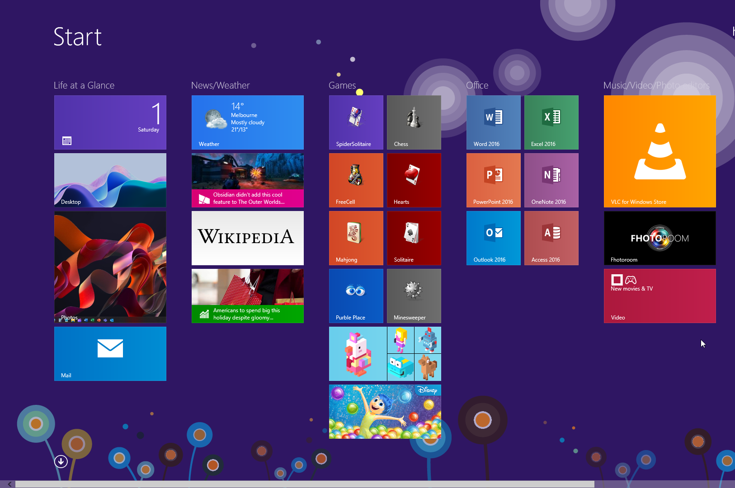Open VLC for Windows Store
Viewport: 735px width, 488px height.
pyautogui.click(x=660, y=151)
